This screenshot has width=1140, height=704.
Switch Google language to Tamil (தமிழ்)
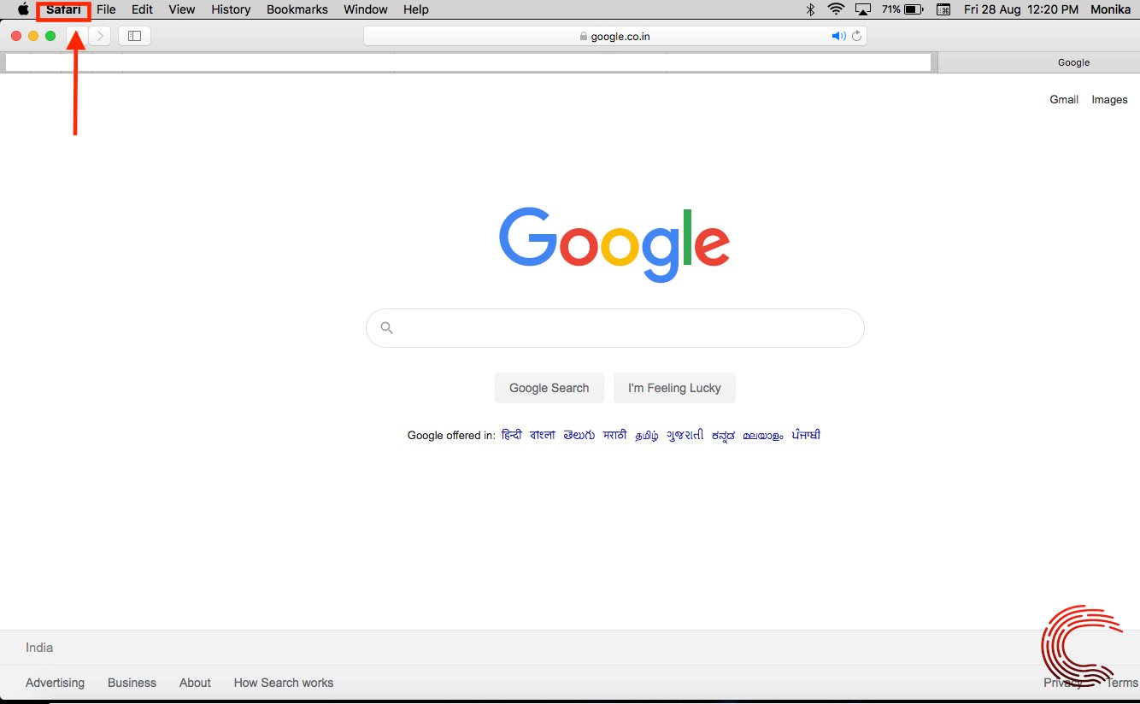tap(647, 435)
